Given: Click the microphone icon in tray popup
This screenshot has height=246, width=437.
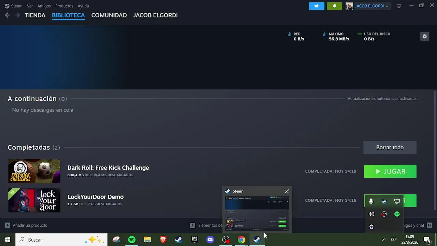Looking at the screenshot, I should click(x=371, y=201).
